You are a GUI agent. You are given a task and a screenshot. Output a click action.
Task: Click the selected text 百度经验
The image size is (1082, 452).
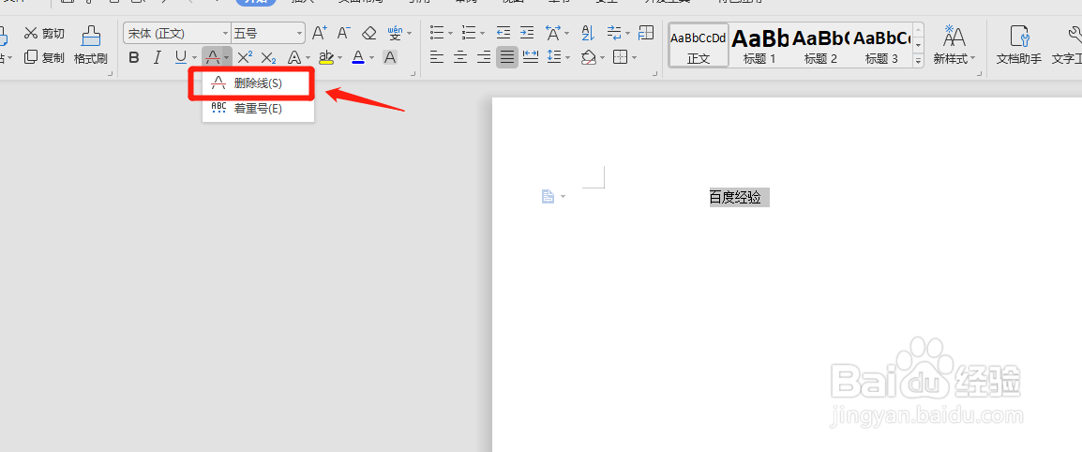click(736, 197)
